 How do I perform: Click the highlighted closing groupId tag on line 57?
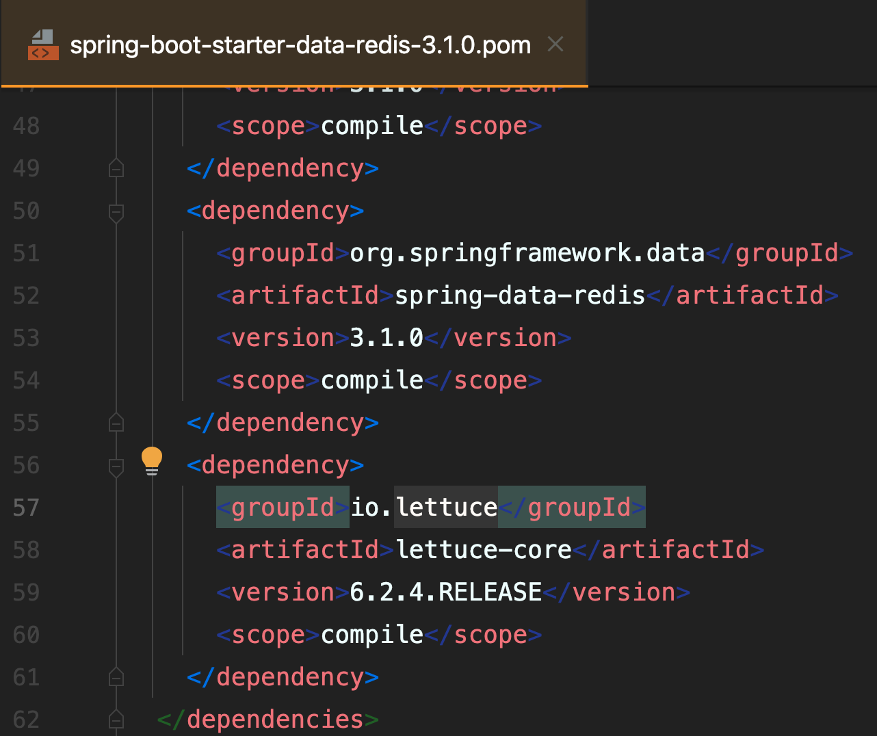pos(572,508)
